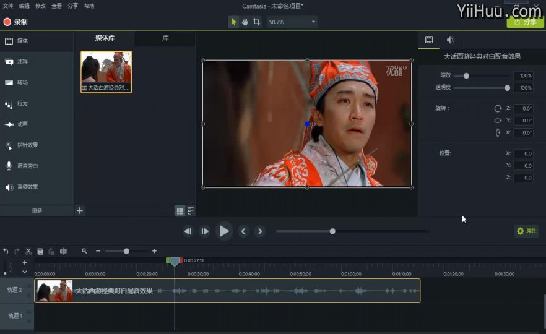The image size is (546, 334).
Task: Jump to the previous clip
Action: coord(243,231)
